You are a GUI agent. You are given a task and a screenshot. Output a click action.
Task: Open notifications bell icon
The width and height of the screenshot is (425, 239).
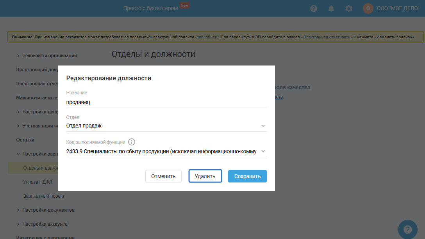coord(331,9)
